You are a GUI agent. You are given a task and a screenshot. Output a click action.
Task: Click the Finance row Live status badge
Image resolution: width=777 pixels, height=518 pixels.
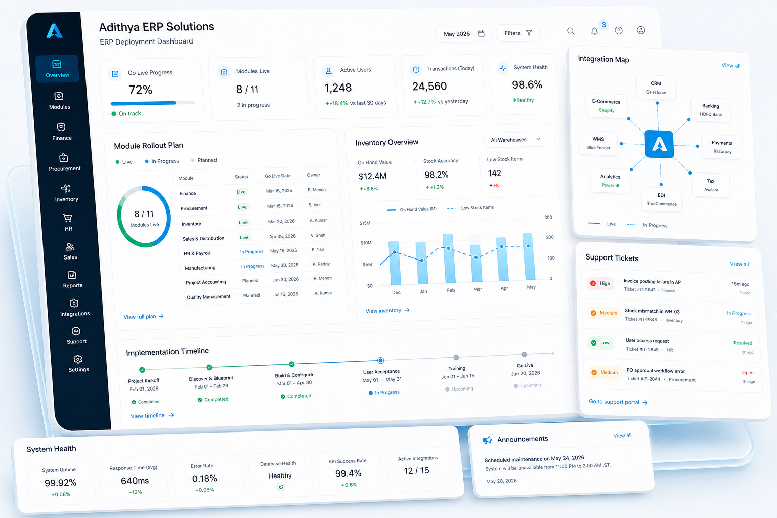pyautogui.click(x=241, y=192)
